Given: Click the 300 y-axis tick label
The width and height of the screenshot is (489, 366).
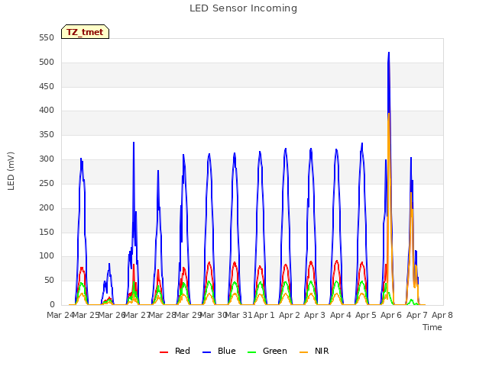Looking at the screenshot, I should pyautogui.click(x=47, y=159).
